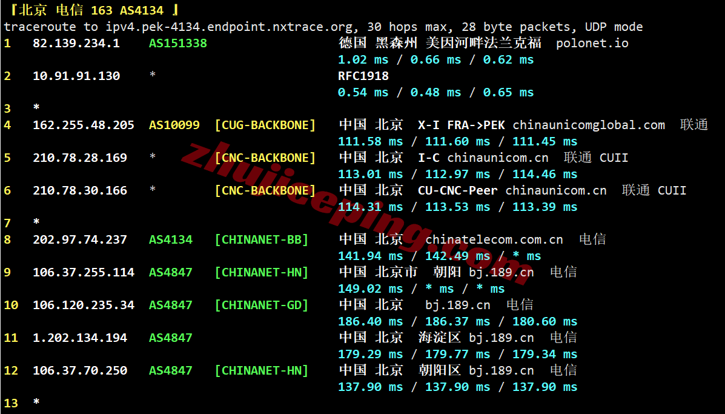This screenshot has width=725, height=414.
Task: Click [CHINANET-HN] tag in hop 12
Action: point(262,371)
